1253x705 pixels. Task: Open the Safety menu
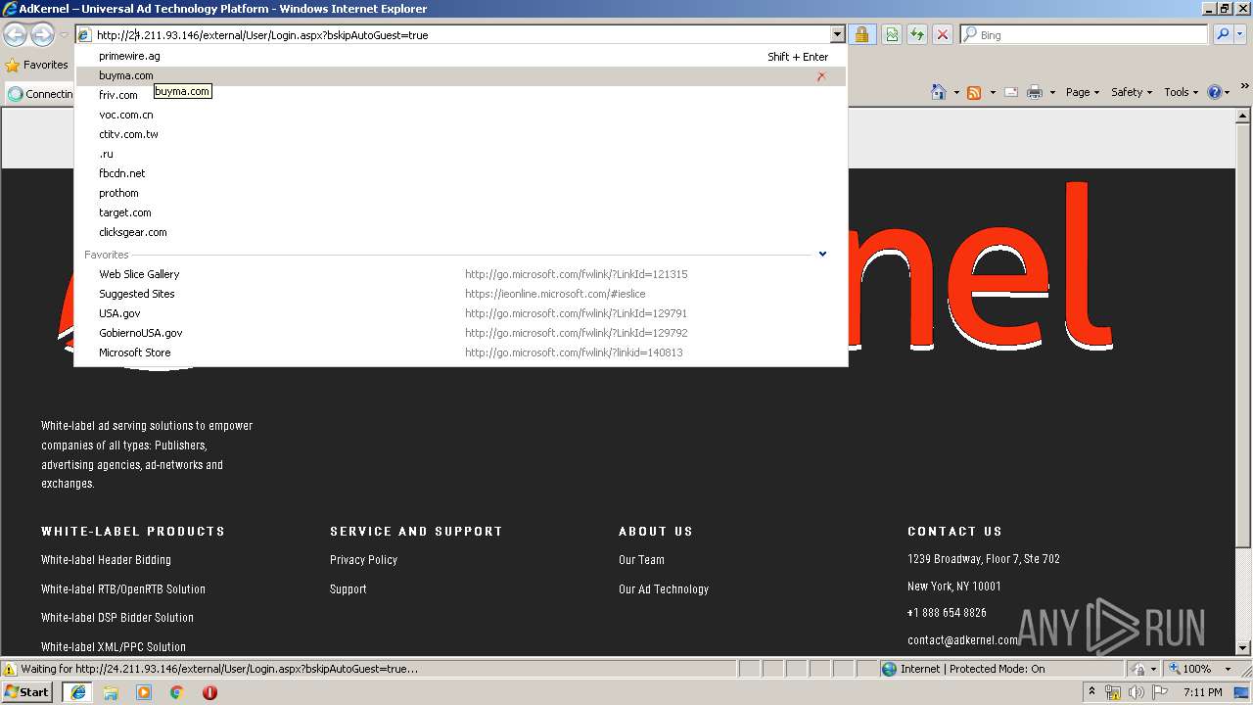[x=1132, y=92]
